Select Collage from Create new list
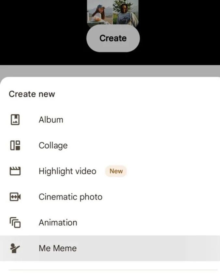Screen dimensions: 220x277 (53, 145)
